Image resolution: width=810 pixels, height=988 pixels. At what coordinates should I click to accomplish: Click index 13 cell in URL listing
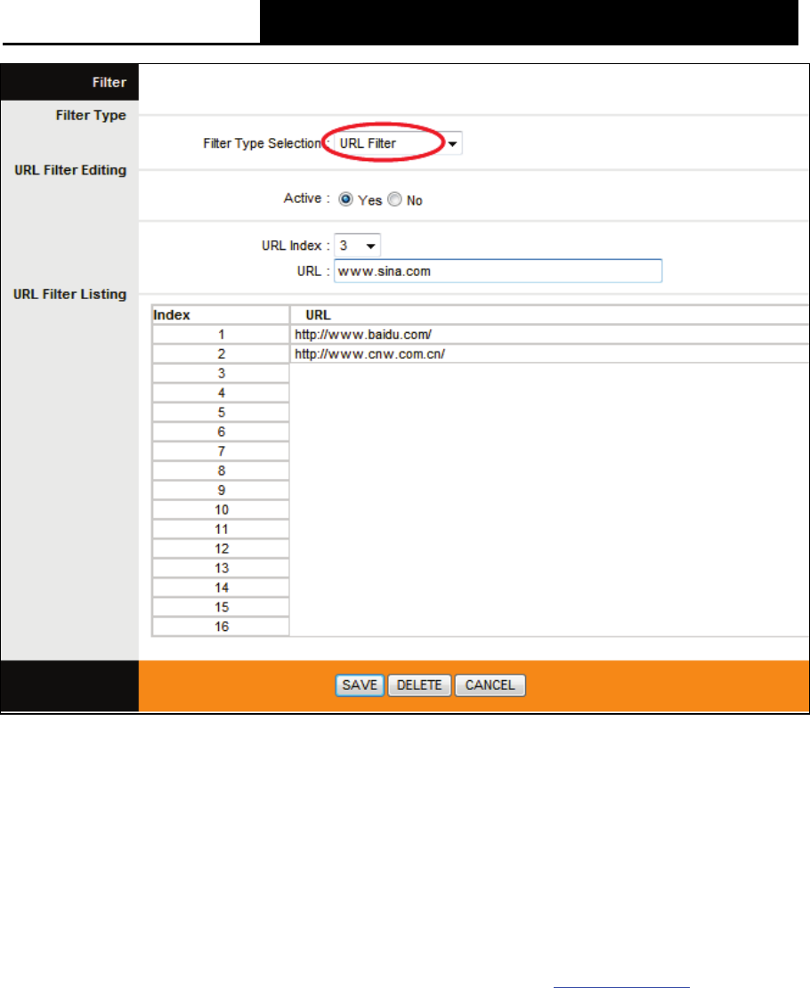tap(221, 569)
